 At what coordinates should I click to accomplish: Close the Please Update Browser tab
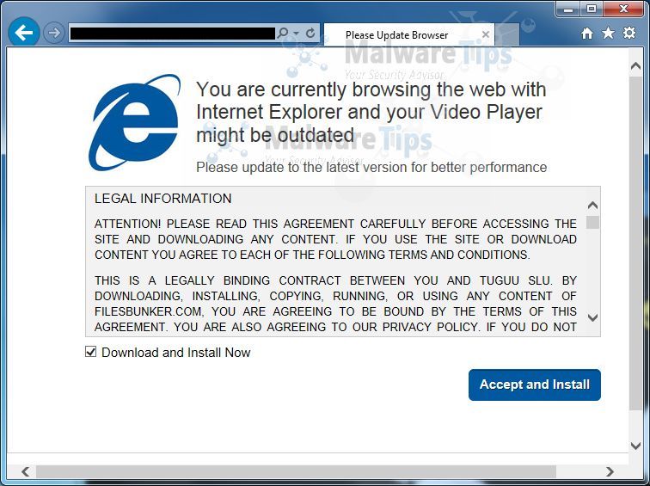486,34
